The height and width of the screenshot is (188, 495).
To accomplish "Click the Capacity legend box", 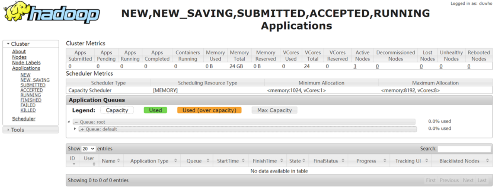I will click(117, 110).
